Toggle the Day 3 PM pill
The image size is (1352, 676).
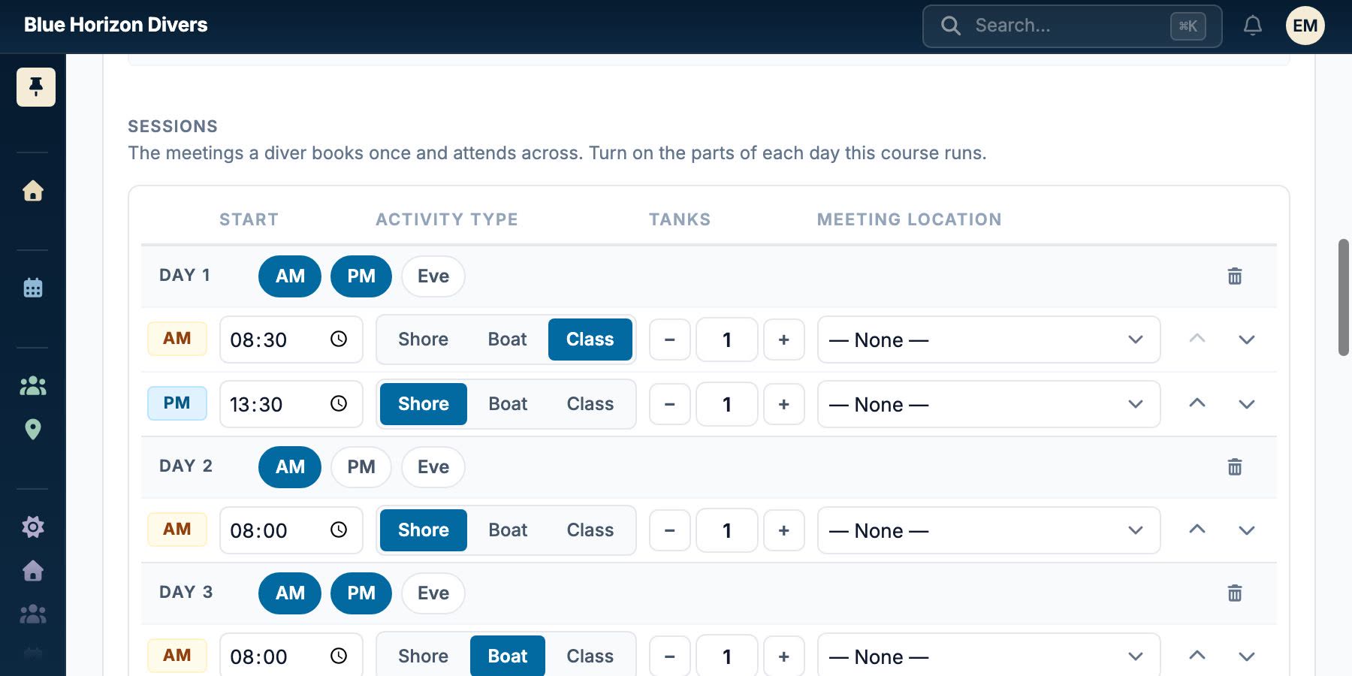coord(361,593)
